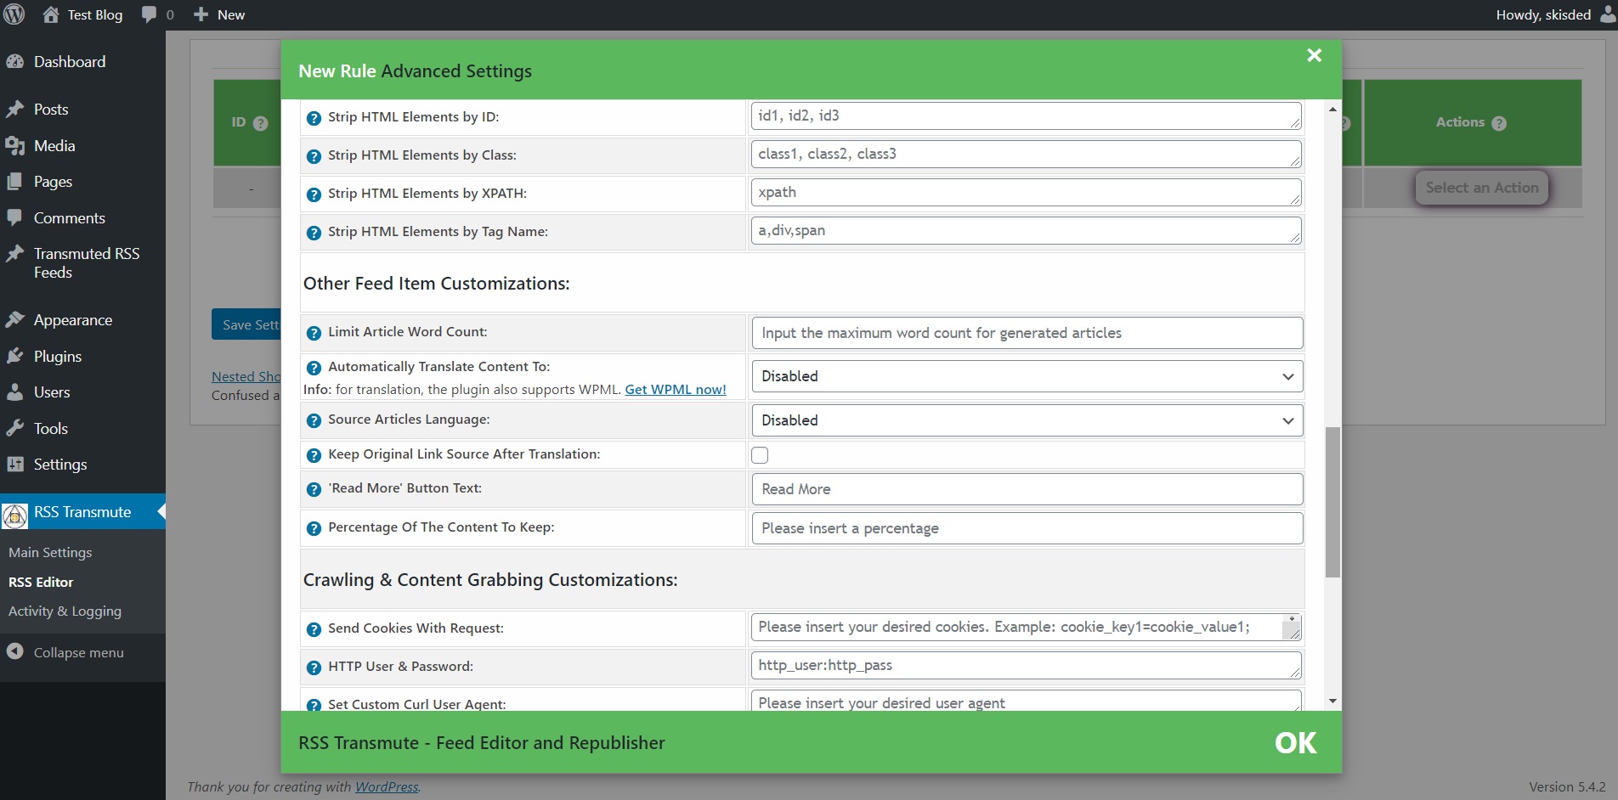
Task: Focus the Strip HTML Elements by ID field
Action: [x=1026, y=116]
